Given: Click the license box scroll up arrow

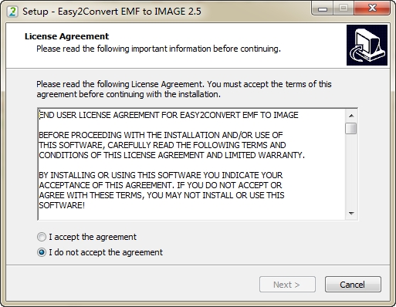Looking at the screenshot, I should tap(351, 116).
